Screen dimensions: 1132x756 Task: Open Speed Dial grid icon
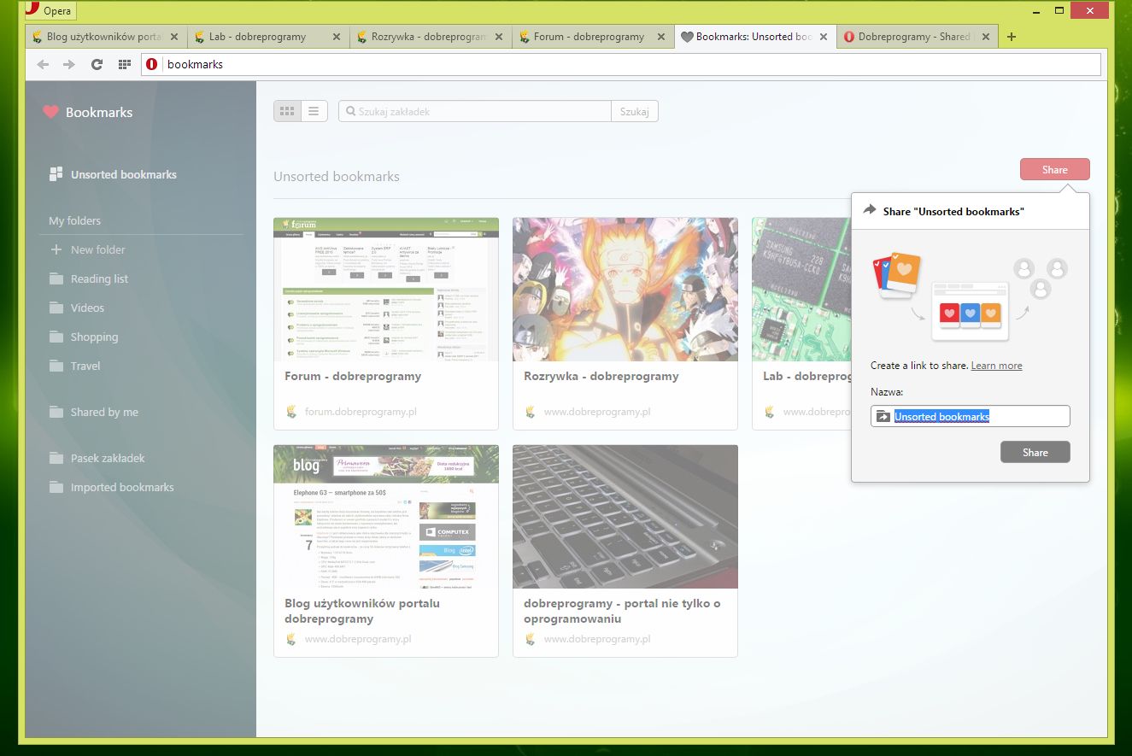click(x=124, y=64)
